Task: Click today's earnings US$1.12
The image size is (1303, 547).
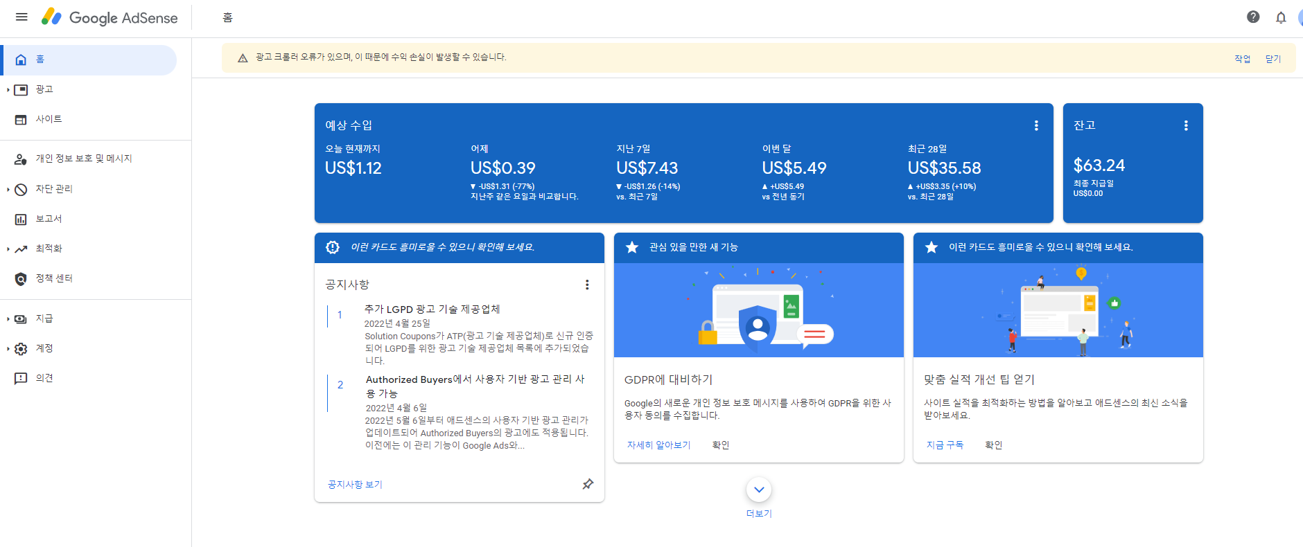Action: pos(353,168)
